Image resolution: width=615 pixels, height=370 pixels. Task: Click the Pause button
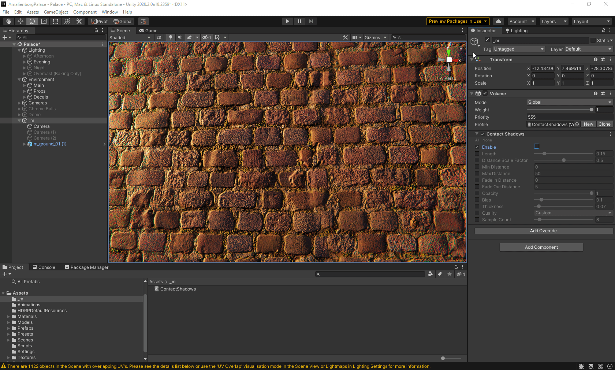click(x=299, y=21)
